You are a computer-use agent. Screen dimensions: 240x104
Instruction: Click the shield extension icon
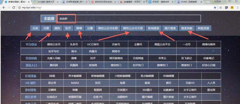(x=227, y=8)
